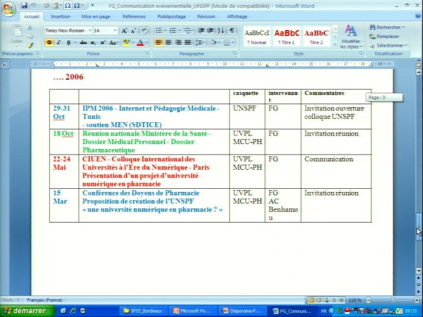
Task: Expand highlight color dropdown arrow
Action: pyautogui.click(x=133, y=42)
